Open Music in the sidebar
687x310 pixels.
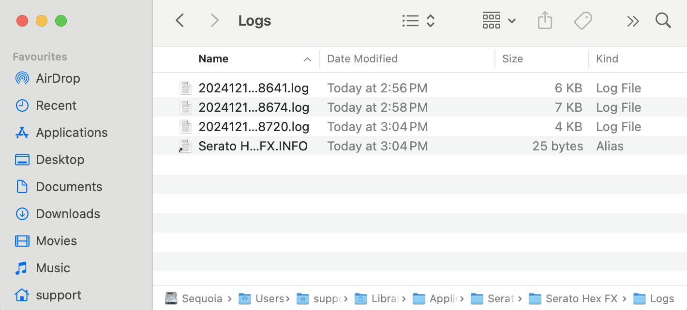click(42, 268)
